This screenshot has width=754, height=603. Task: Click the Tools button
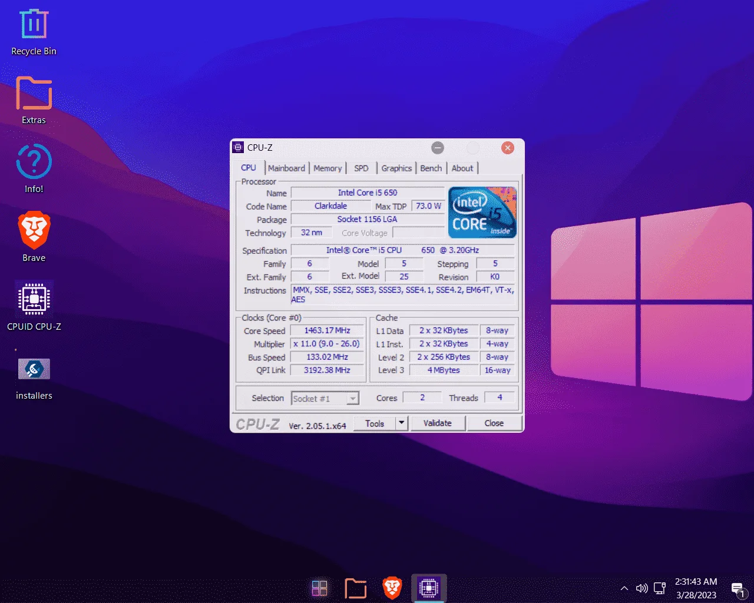pos(375,423)
